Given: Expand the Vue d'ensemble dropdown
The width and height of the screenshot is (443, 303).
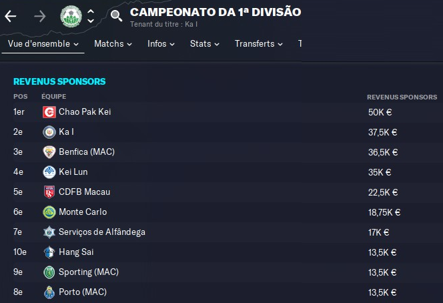Looking at the screenshot, I should [x=43, y=44].
